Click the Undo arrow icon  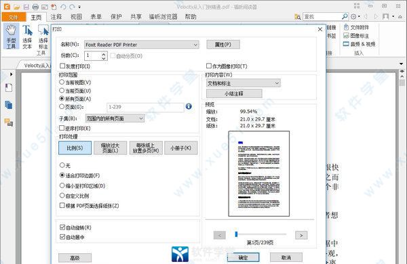pos(63,7)
